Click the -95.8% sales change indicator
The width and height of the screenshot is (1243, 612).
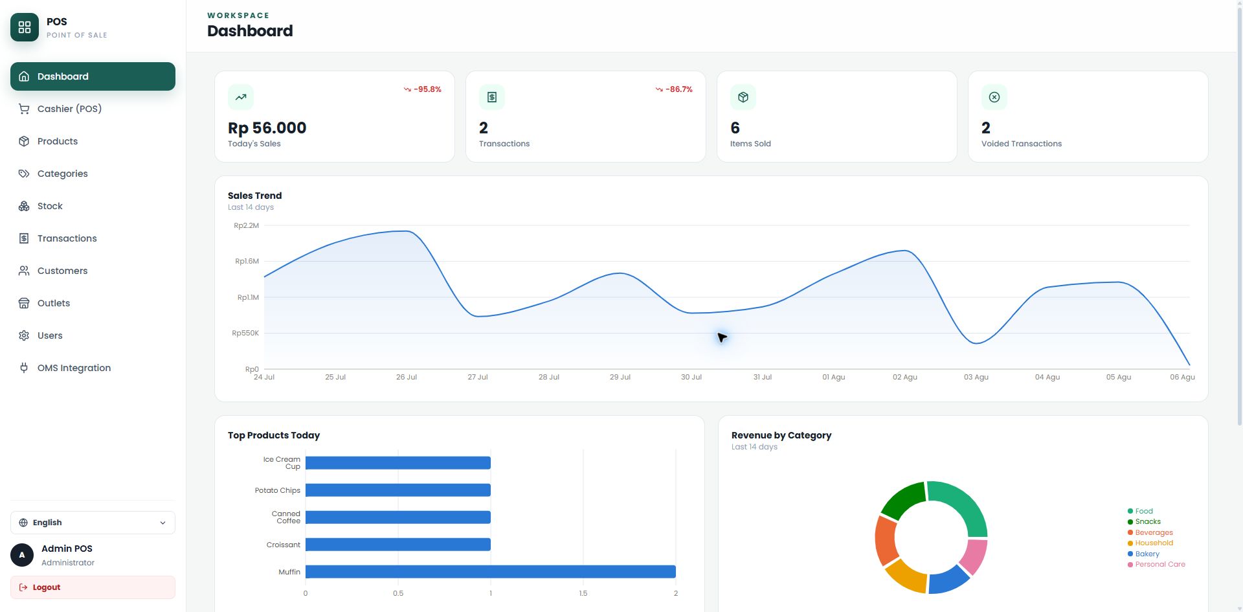pos(422,89)
